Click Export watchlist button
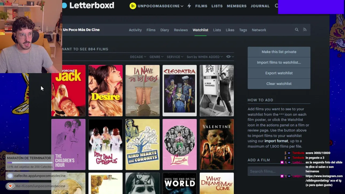This screenshot has width=345, height=194. tap(279, 73)
